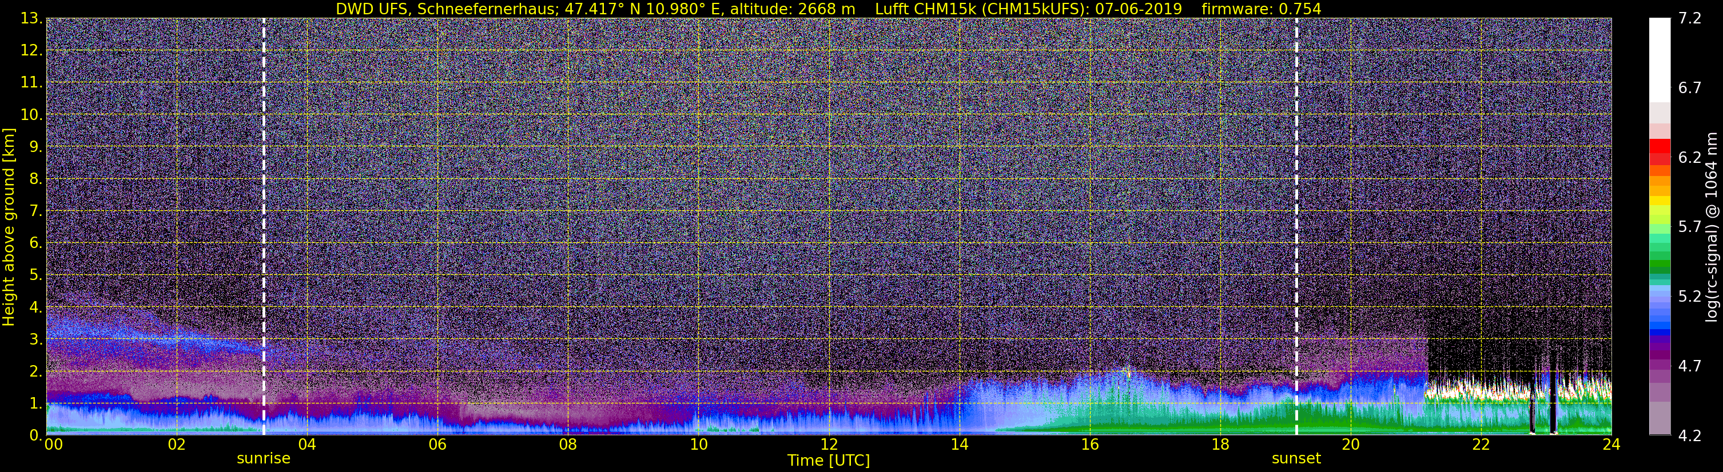Click the y-axis tick label '8.'

point(37,179)
